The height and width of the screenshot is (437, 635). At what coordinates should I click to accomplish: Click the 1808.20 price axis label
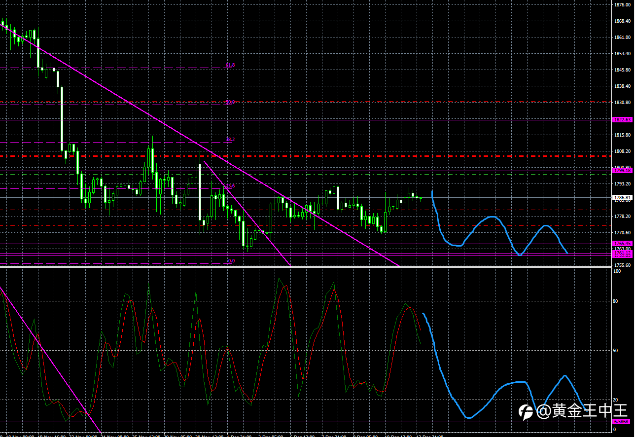(622, 151)
